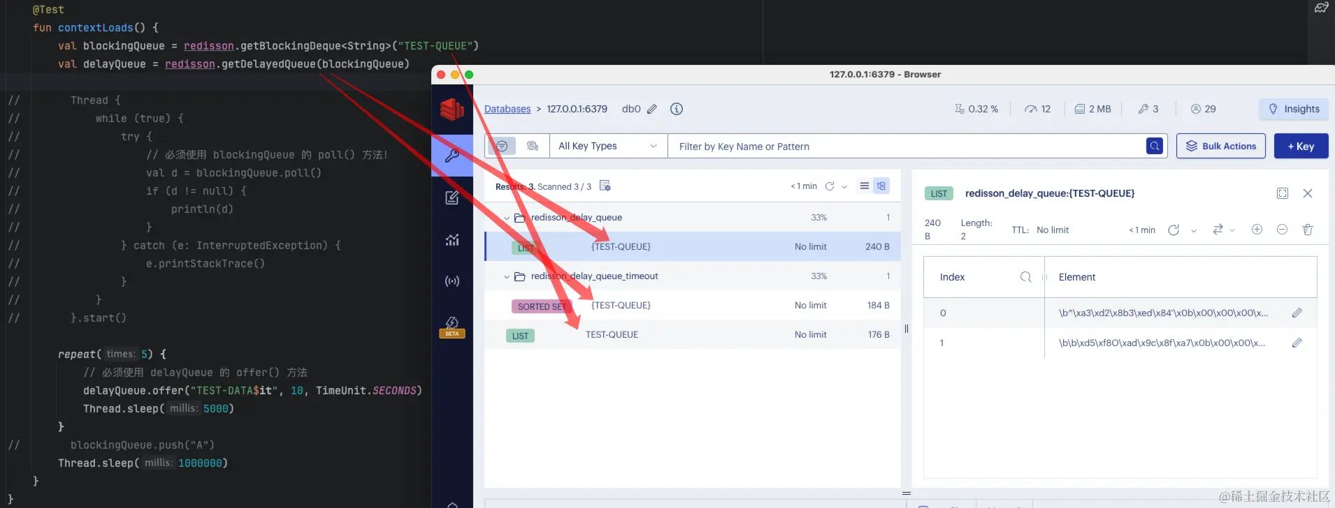The width and height of the screenshot is (1335, 508).
Task: Open the Insights panel
Action: pyautogui.click(x=1294, y=109)
